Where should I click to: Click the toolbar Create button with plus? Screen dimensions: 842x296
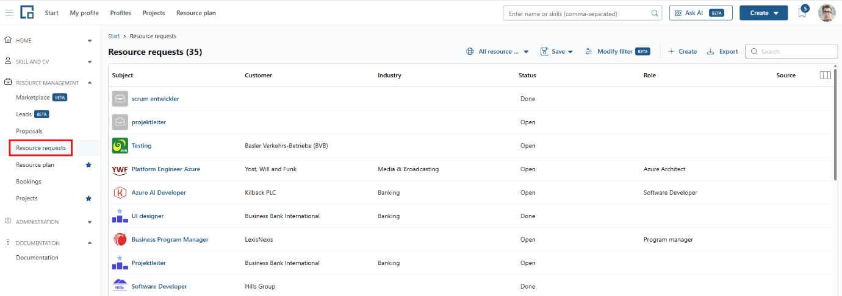click(682, 52)
